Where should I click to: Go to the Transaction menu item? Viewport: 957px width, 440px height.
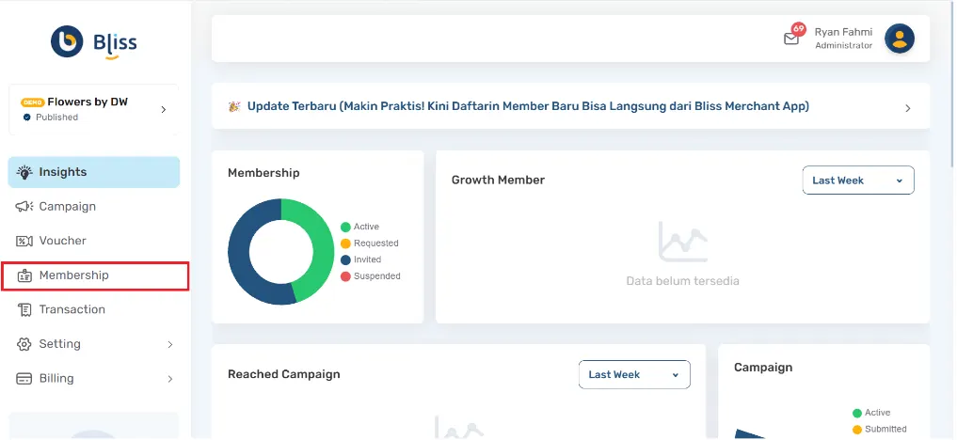point(72,309)
